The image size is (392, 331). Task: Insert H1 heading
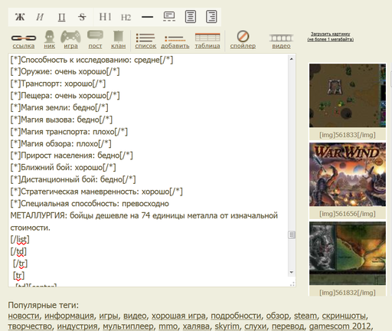105,17
